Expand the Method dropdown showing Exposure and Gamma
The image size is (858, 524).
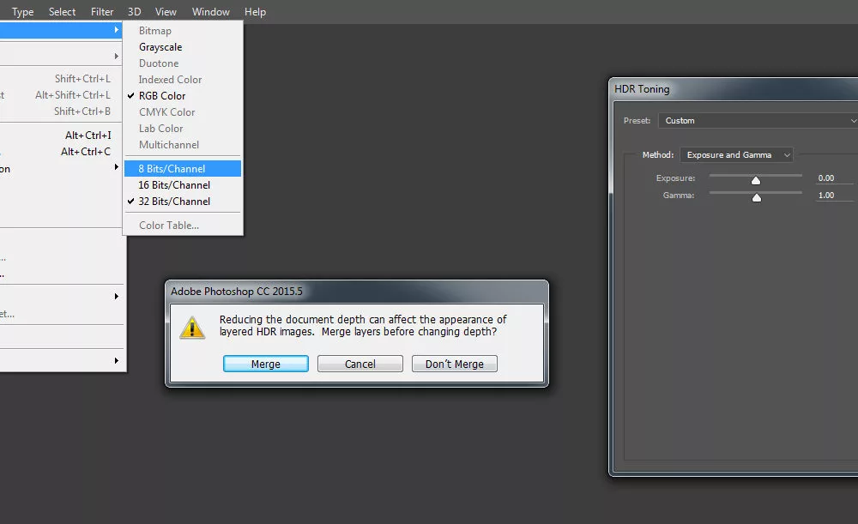point(736,155)
